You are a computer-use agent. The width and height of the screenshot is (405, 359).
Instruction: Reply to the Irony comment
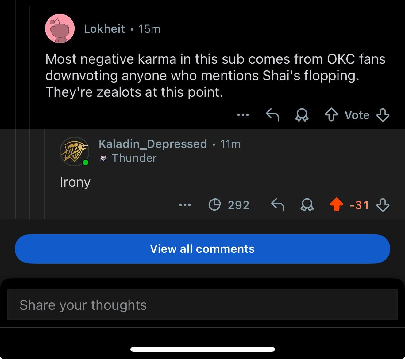coord(278,205)
